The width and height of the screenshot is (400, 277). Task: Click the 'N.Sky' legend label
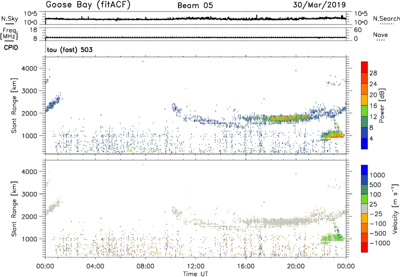tap(9, 18)
